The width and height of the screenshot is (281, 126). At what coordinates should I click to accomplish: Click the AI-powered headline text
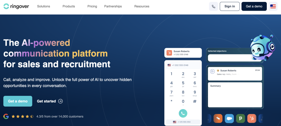(x=46, y=43)
